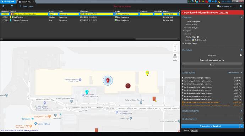Open the arrow beside Change state to Resolved
Screen dimensions: 245x136
tap(242, 126)
